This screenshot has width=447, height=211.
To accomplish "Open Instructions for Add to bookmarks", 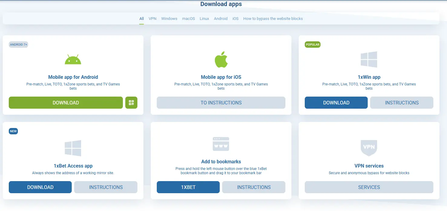I will pyautogui.click(x=254, y=187).
